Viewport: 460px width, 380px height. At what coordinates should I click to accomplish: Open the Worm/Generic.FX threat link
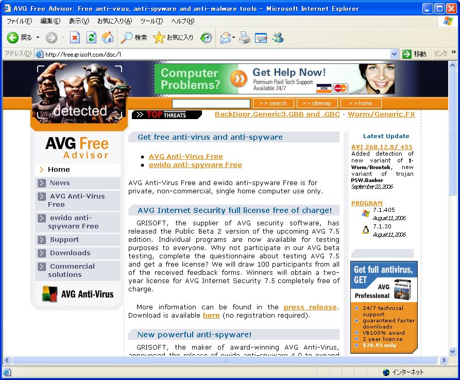(381, 114)
